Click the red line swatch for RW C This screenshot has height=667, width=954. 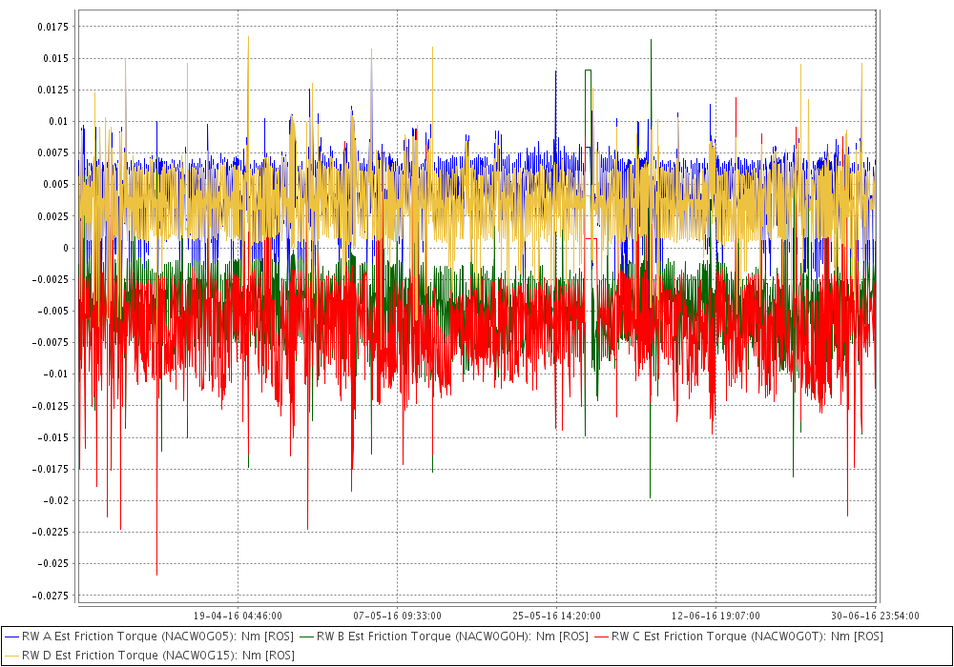click(602, 637)
